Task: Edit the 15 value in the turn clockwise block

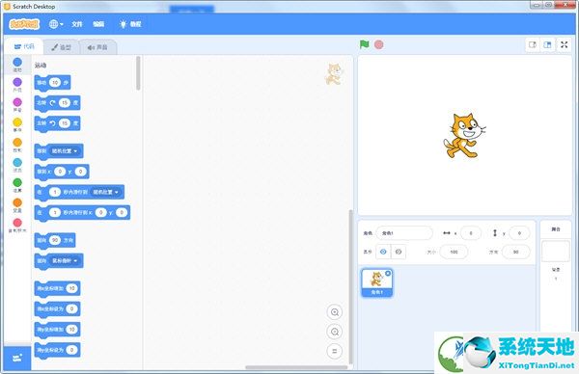Action: [65, 103]
